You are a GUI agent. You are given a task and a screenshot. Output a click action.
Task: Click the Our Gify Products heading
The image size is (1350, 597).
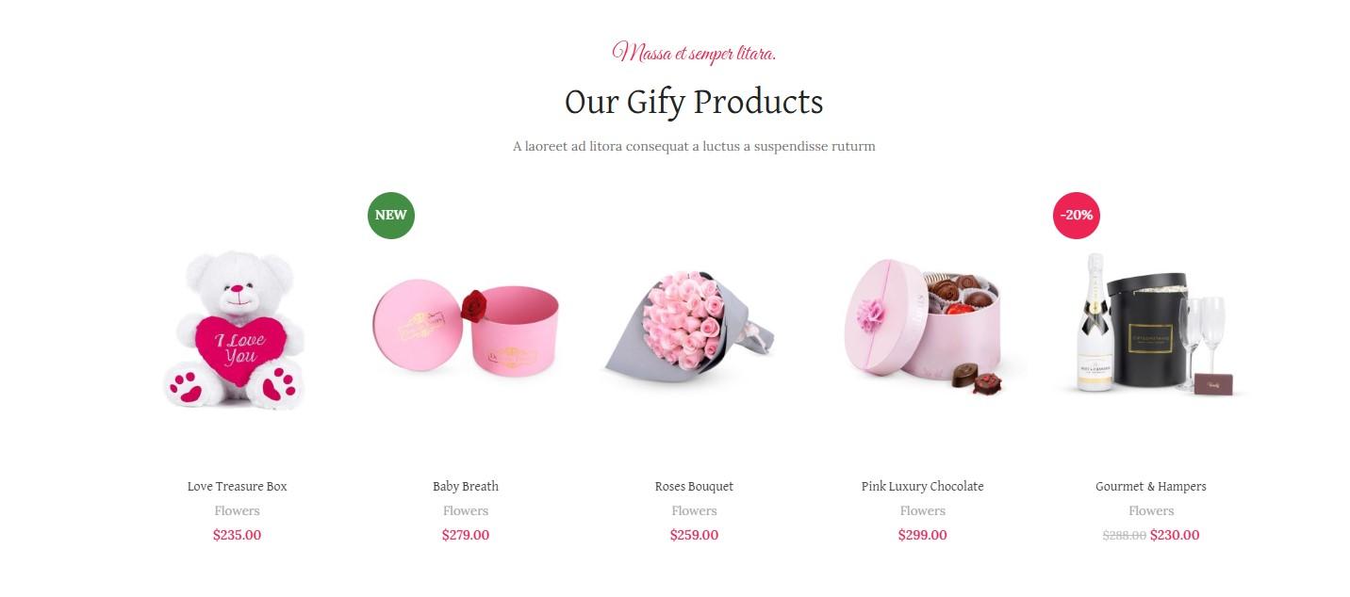point(694,102)
